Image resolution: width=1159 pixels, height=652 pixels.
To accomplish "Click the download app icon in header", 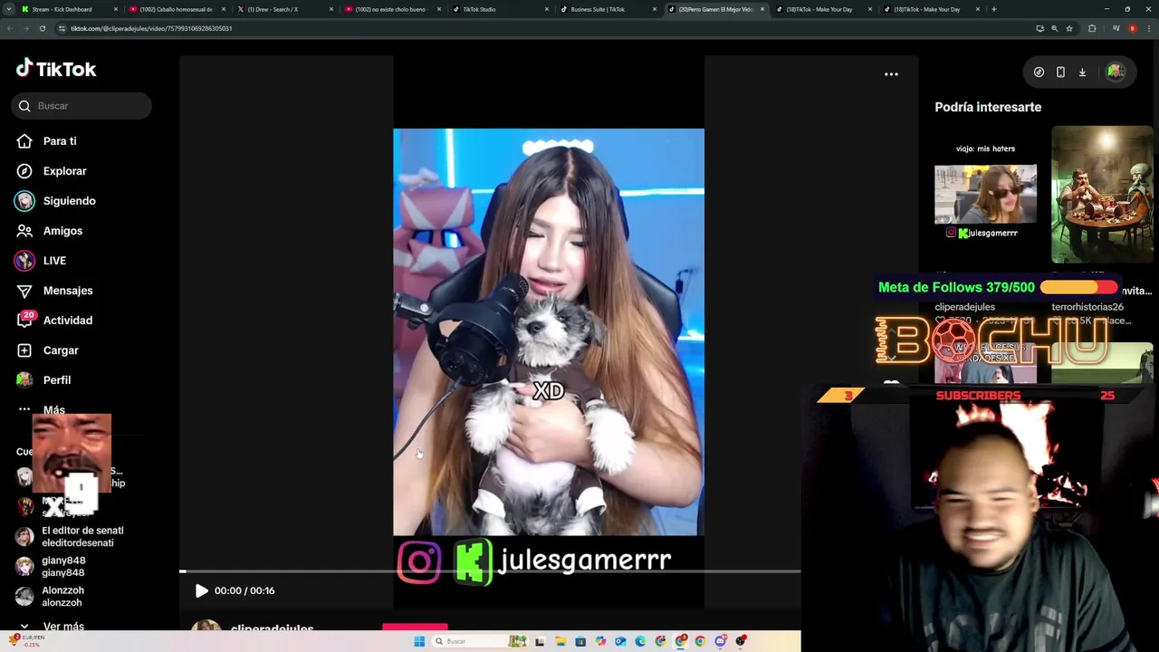I will coord(1082,72).
